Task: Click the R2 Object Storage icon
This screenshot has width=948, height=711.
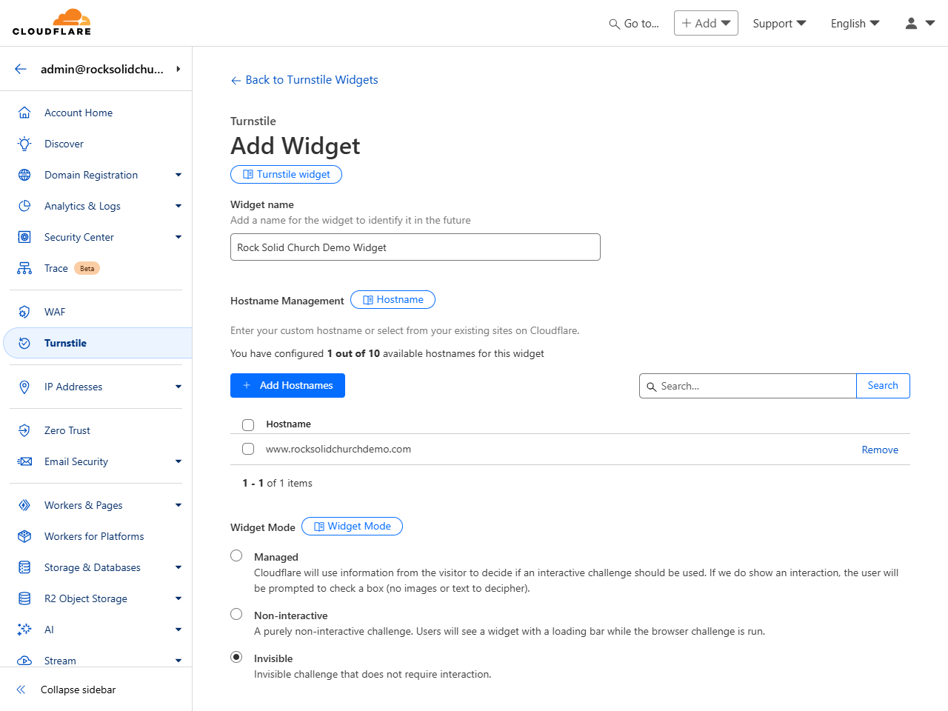Action: pos(24,598)
